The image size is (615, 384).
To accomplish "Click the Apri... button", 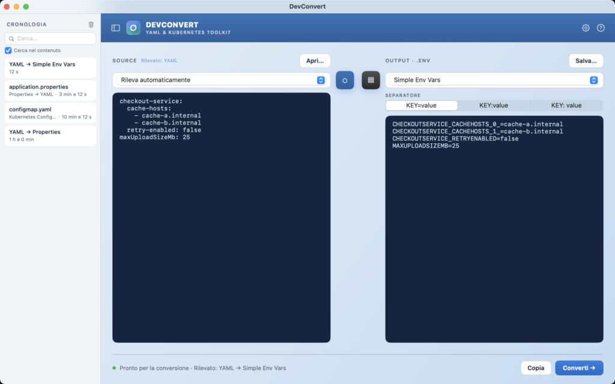I will click(315, 61).
